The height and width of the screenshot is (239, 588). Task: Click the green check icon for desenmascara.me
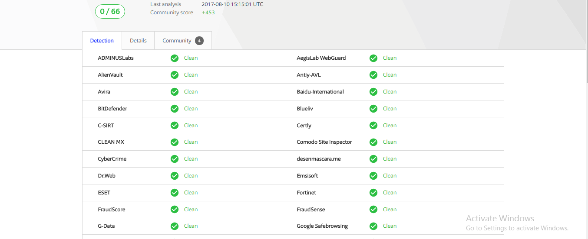point(373,159)
